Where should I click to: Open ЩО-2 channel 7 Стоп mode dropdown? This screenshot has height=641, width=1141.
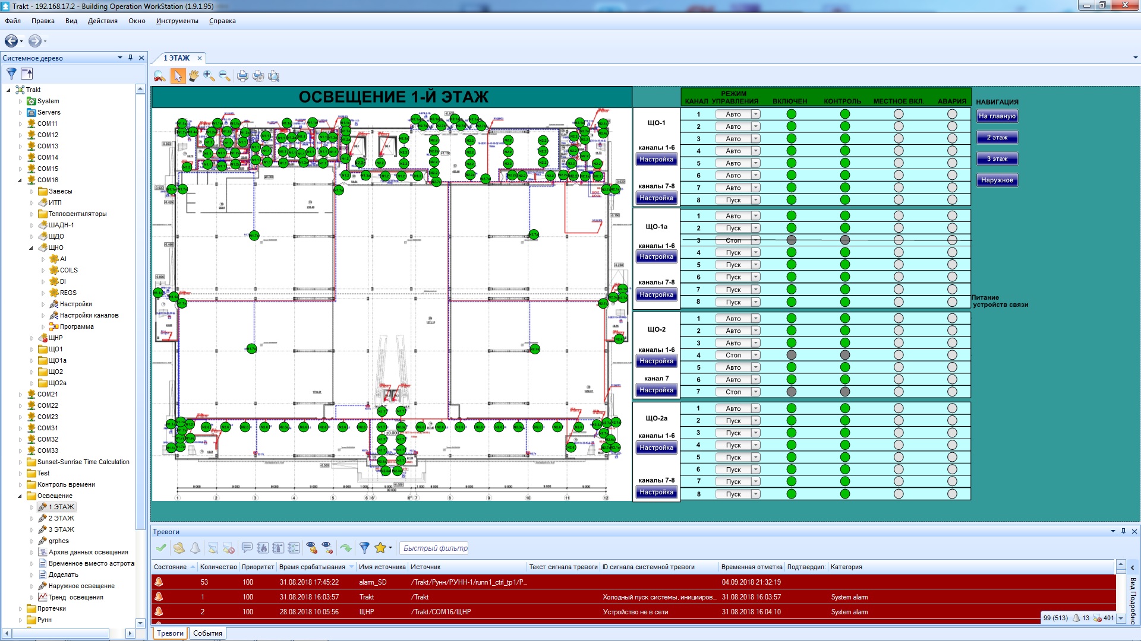pos(755,392)
